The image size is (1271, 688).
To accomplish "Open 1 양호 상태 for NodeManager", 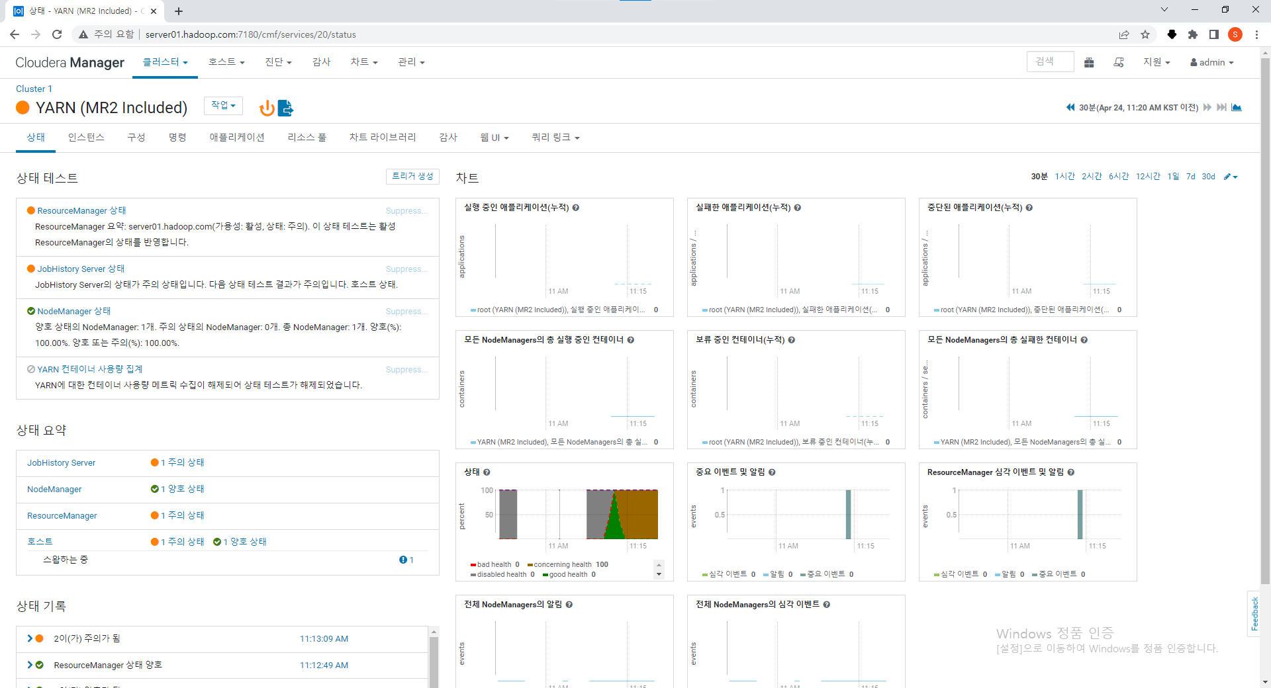I will click(183, 489).
